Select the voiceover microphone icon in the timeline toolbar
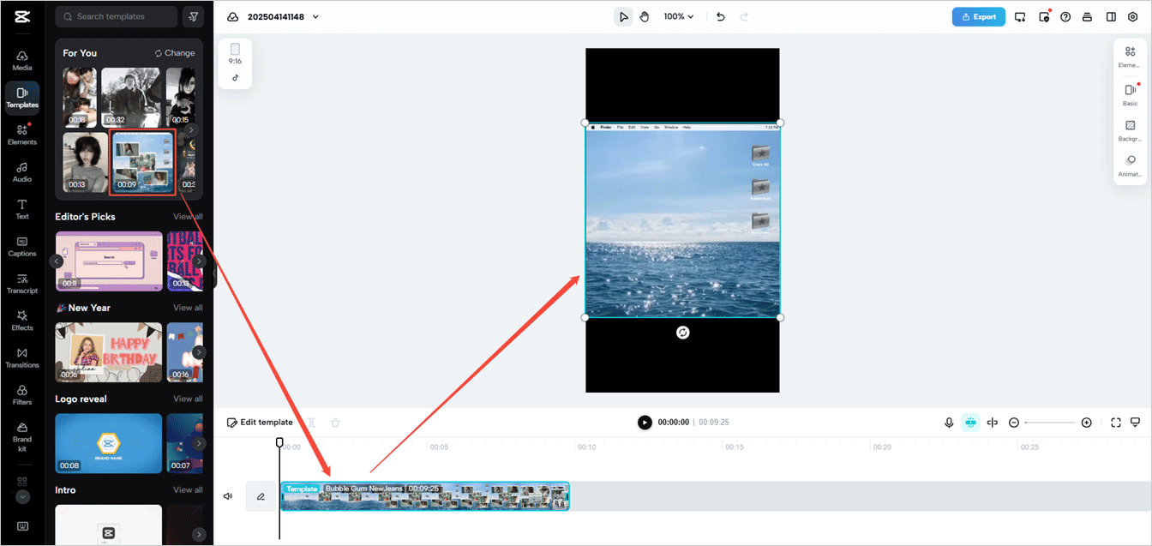 coord(949,422)
